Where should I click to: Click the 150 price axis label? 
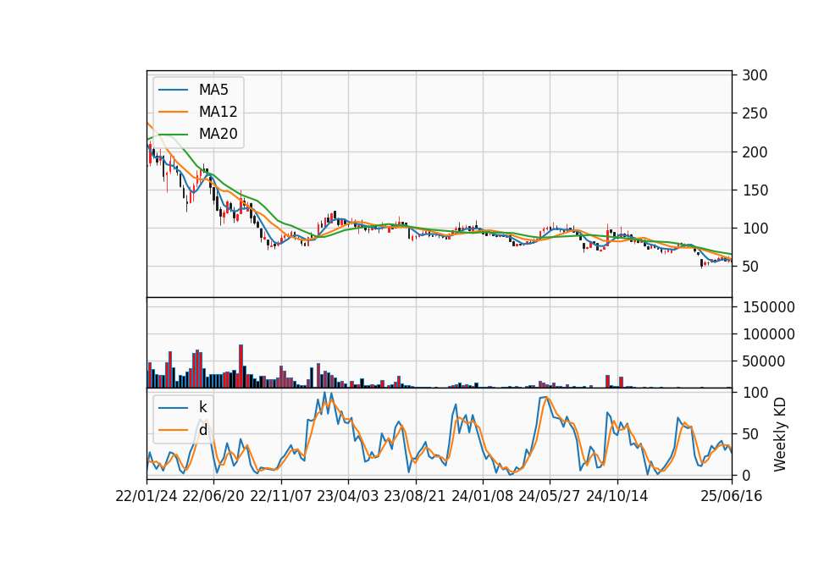(755, 190)
